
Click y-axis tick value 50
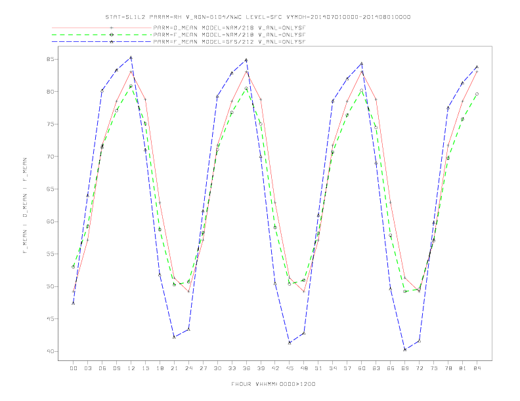(50, 286)
